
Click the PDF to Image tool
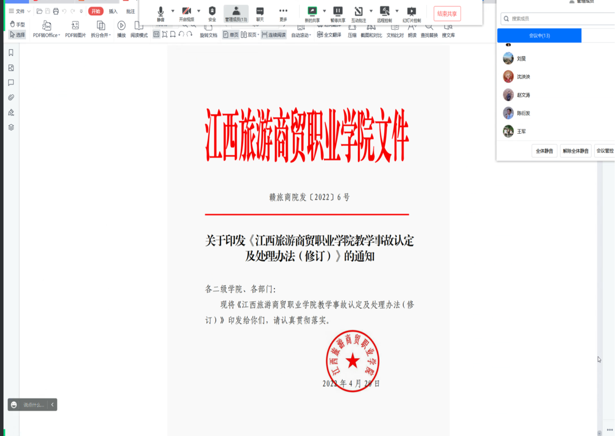[75, 29]
